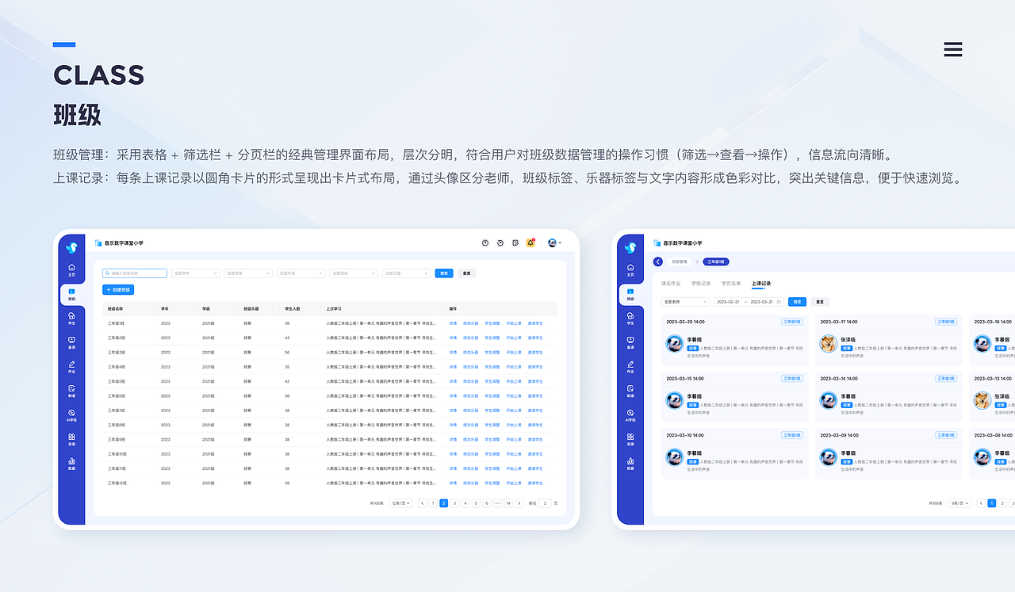Open 制谱 icon in right mockup sidebar
Image resolution: width=1015 pixels, height=592 pixels.
pyautogui.click(x=630, y=391)
